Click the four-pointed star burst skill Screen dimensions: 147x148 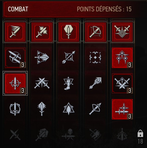click(95, 57)
